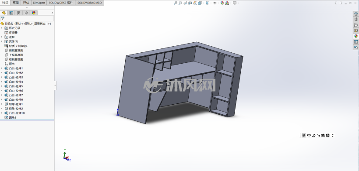Switch to the 评估 tab
The image size is (359, 171).
click(26, 3)
